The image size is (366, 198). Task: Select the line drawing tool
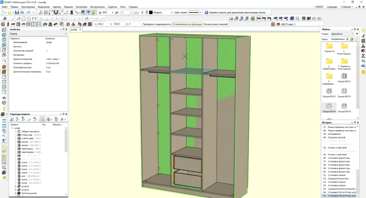[x=13, y=19]
